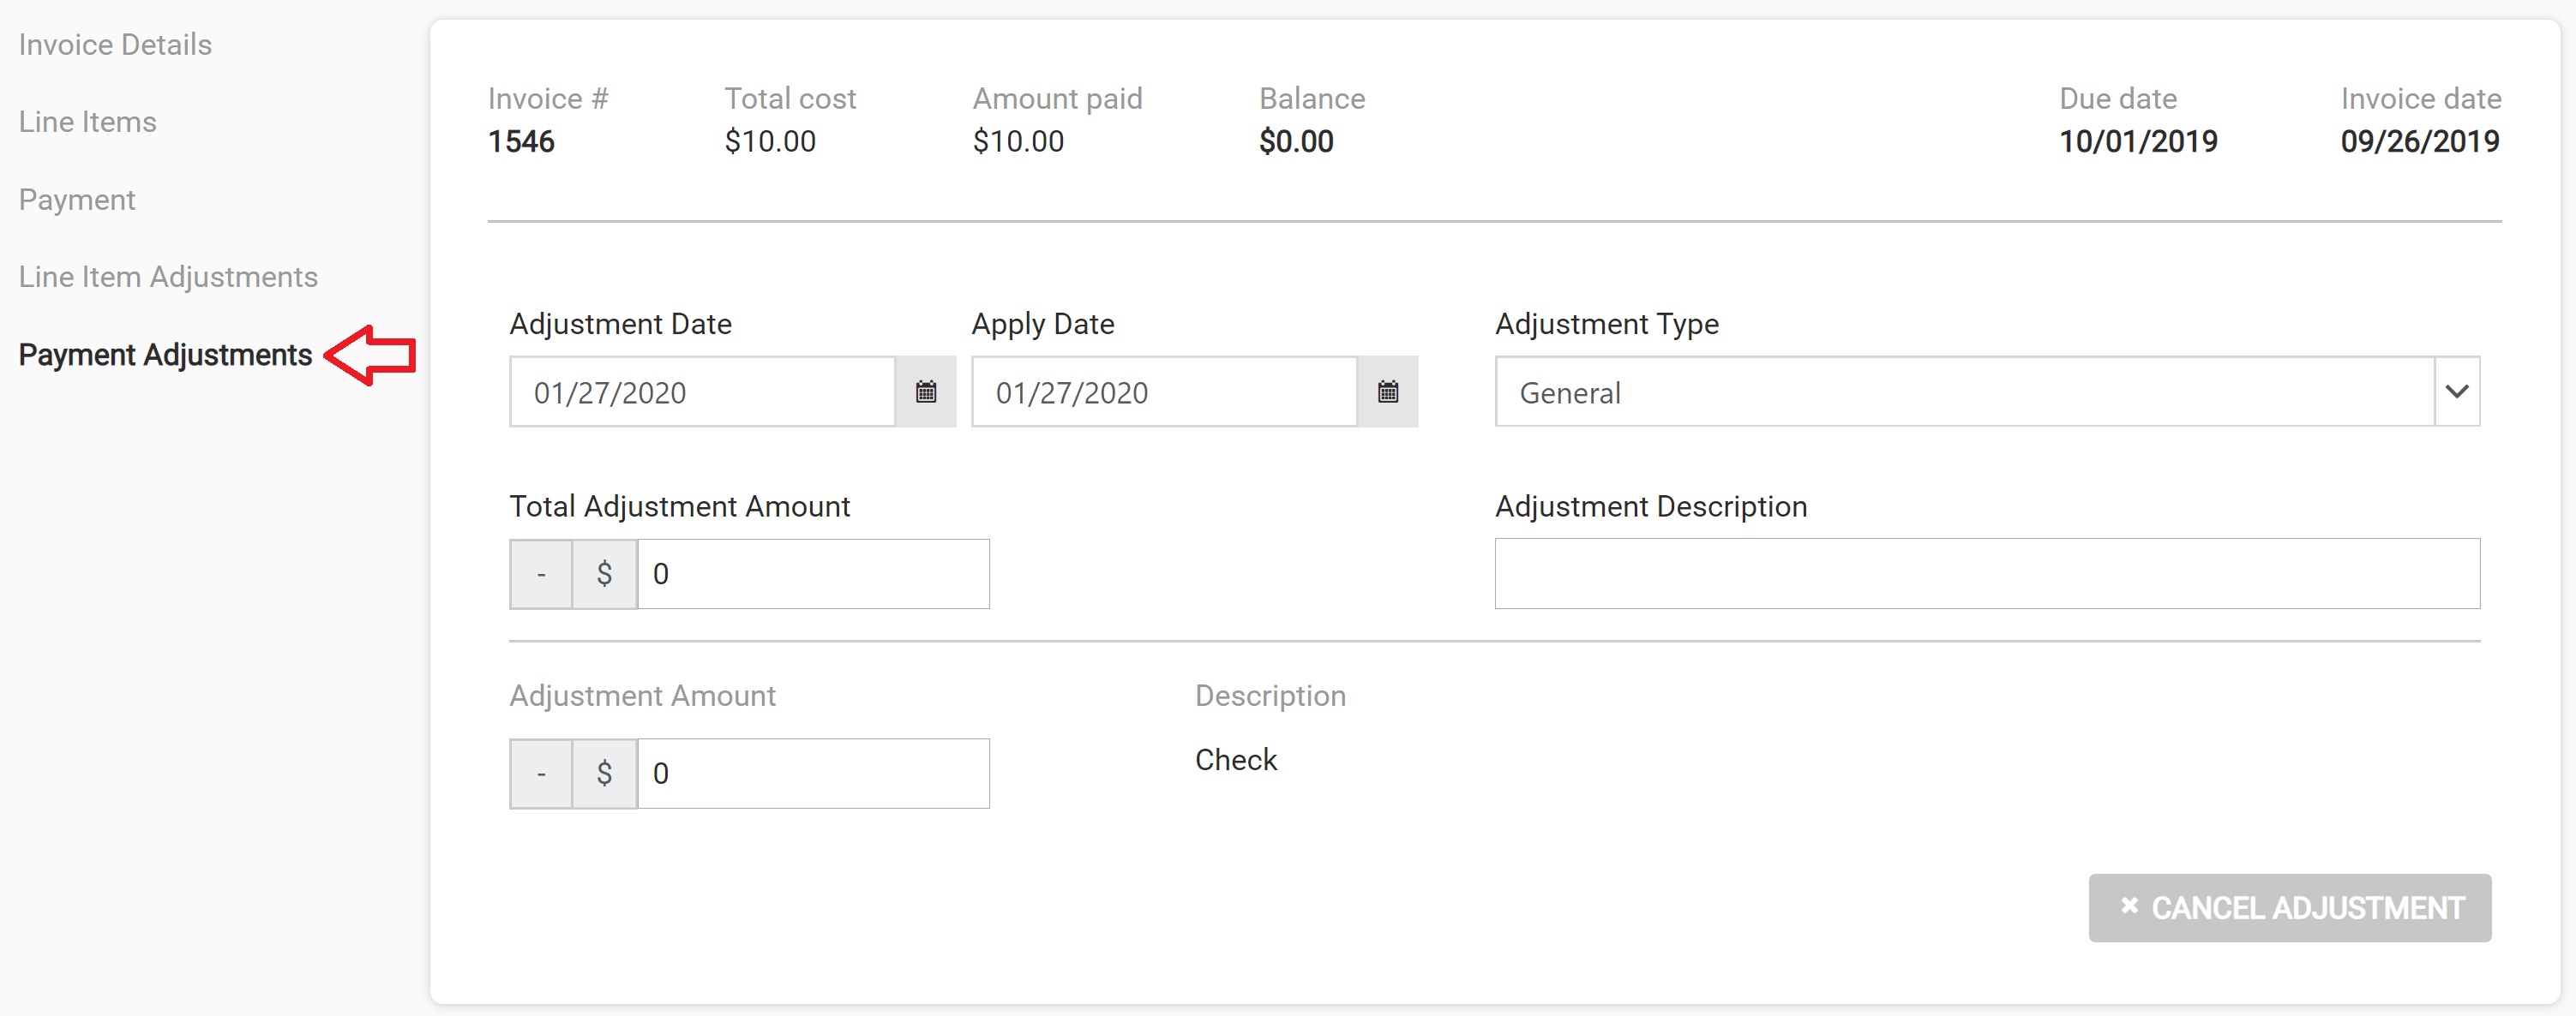Image resolution: width=2576 pixels, height=1016 pixels.
Task: Click inside the Adjustment Description field
Action: [1985, 573]
